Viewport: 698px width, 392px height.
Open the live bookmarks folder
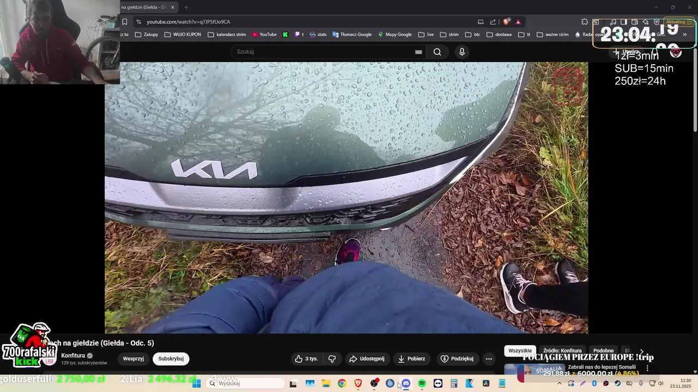426,34
